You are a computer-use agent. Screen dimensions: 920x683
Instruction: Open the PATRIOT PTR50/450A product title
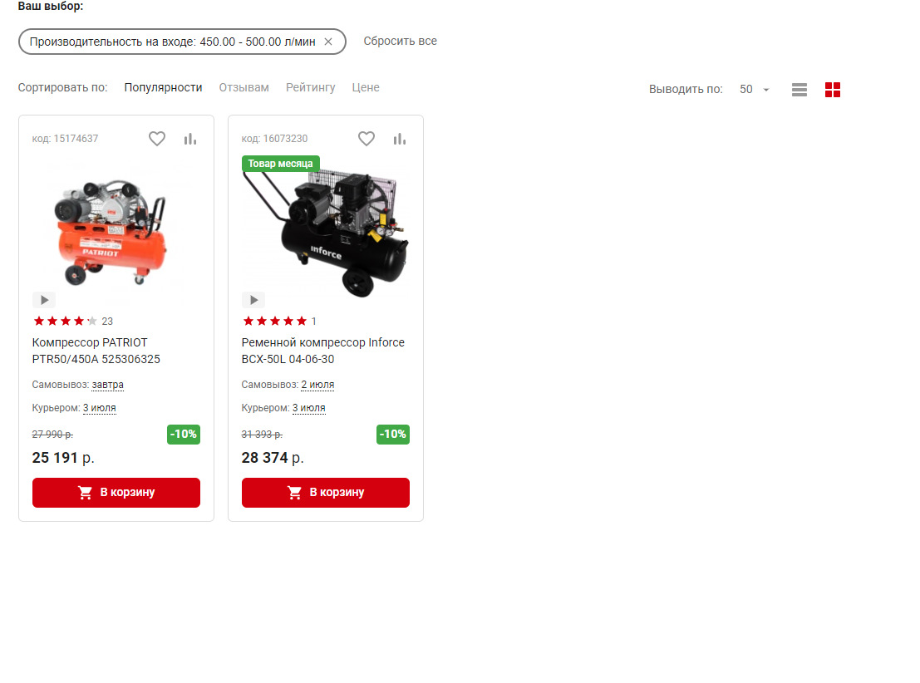[96, 351]
